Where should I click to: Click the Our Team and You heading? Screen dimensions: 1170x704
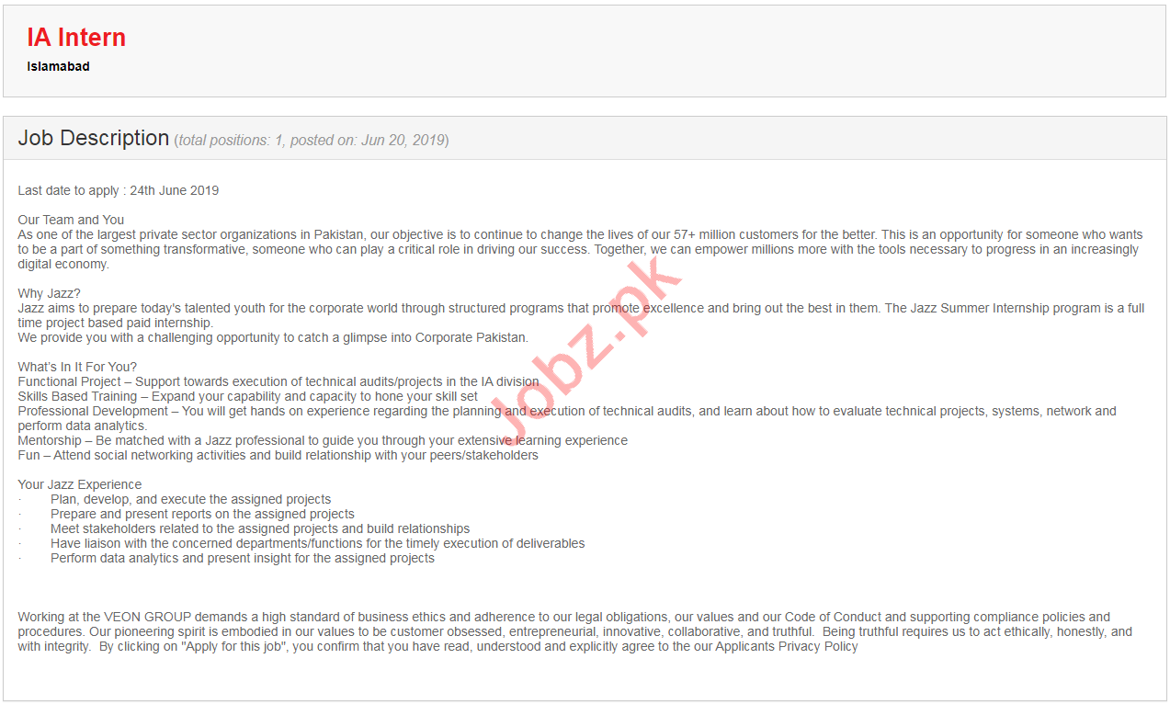coord(71,220)
